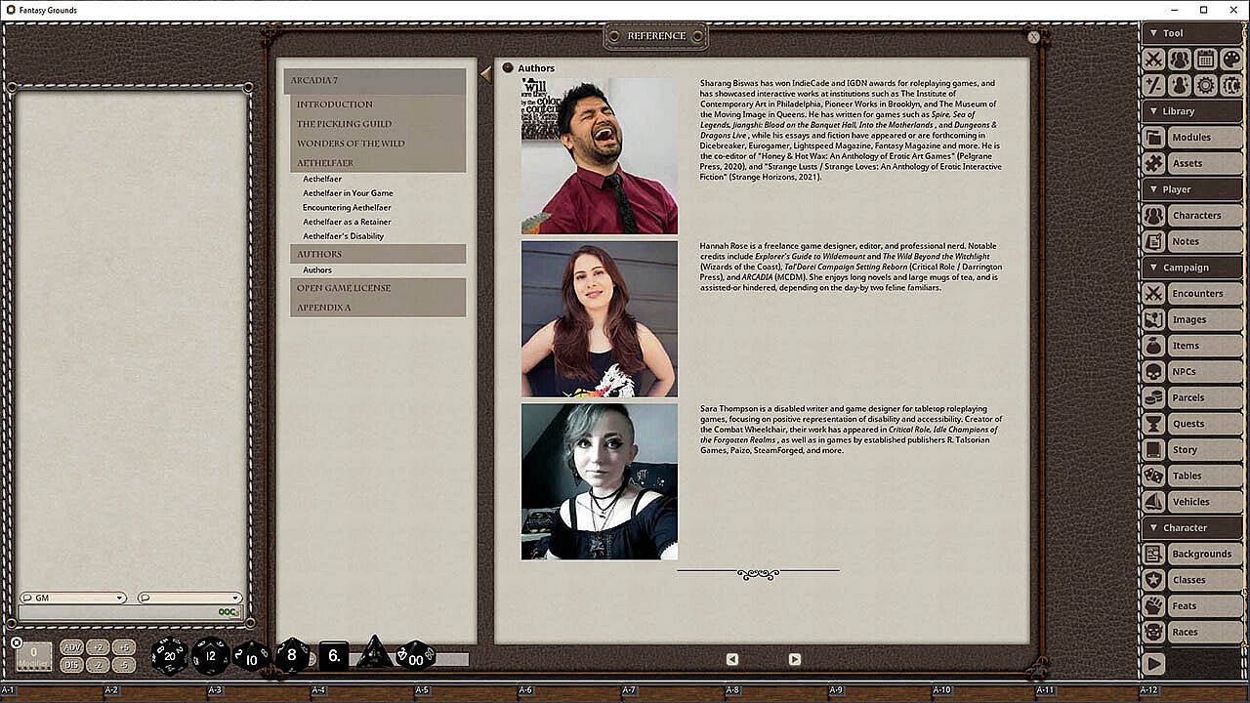This screenshot has height=703, width=1250.
Task: Open the Encountering Aethelfaer page
Action: (347, 208)
